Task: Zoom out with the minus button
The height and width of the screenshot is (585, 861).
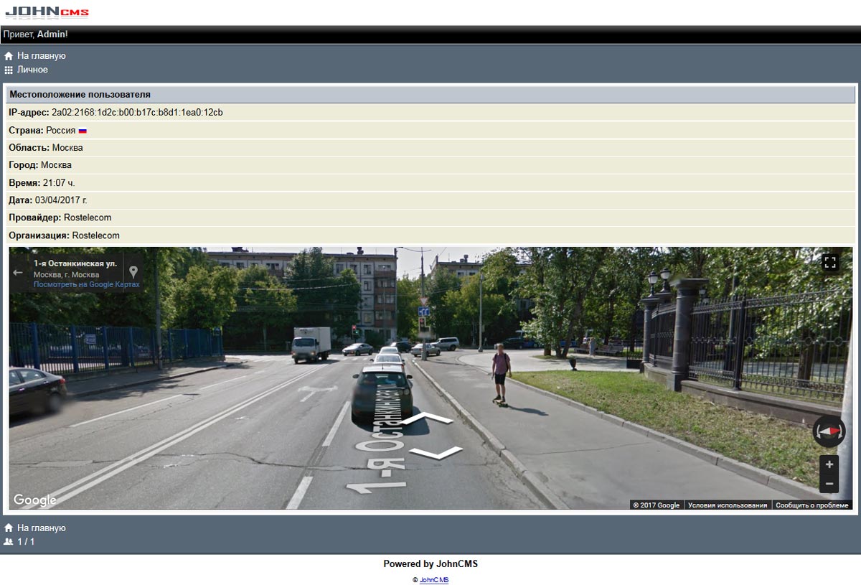Action: tap(829, 484)
